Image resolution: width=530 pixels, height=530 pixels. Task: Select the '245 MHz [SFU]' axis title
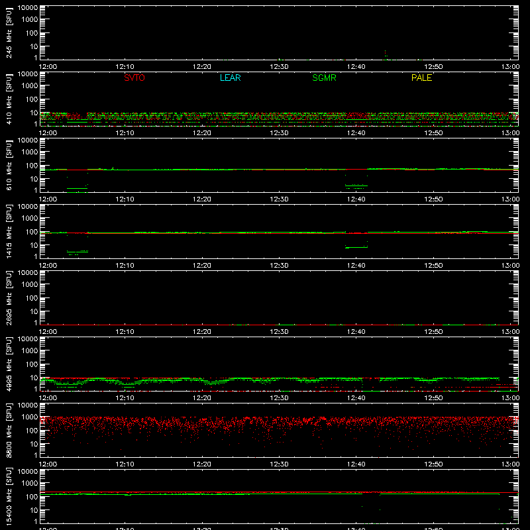tap(9, 33)
